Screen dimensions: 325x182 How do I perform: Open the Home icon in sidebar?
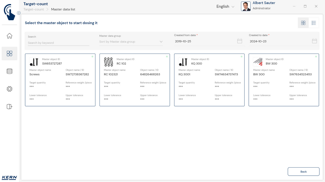tap(9, 36)
